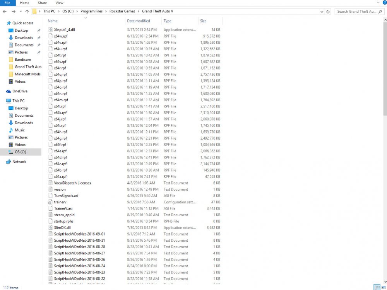Image resolution: width=387 pixels, height=290 pixels.
Task: Switch to the Home ribbon tab
Action: click(24, 3)
